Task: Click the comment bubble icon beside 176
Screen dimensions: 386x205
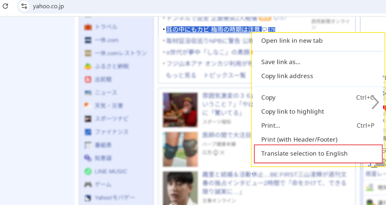Action: tap(265, 29)
